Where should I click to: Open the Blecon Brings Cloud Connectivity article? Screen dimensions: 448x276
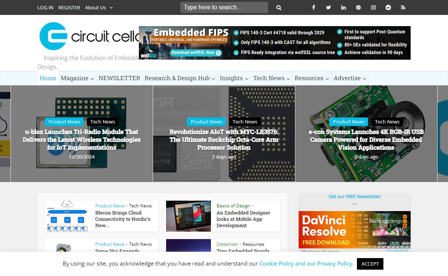123,219
